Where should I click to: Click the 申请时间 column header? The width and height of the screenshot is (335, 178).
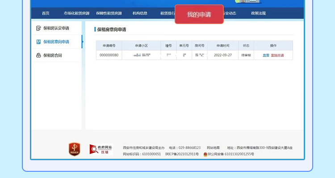click(223, 45)
